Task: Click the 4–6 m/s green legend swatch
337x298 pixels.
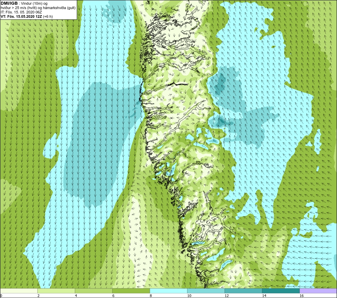Action: point(94,291)
